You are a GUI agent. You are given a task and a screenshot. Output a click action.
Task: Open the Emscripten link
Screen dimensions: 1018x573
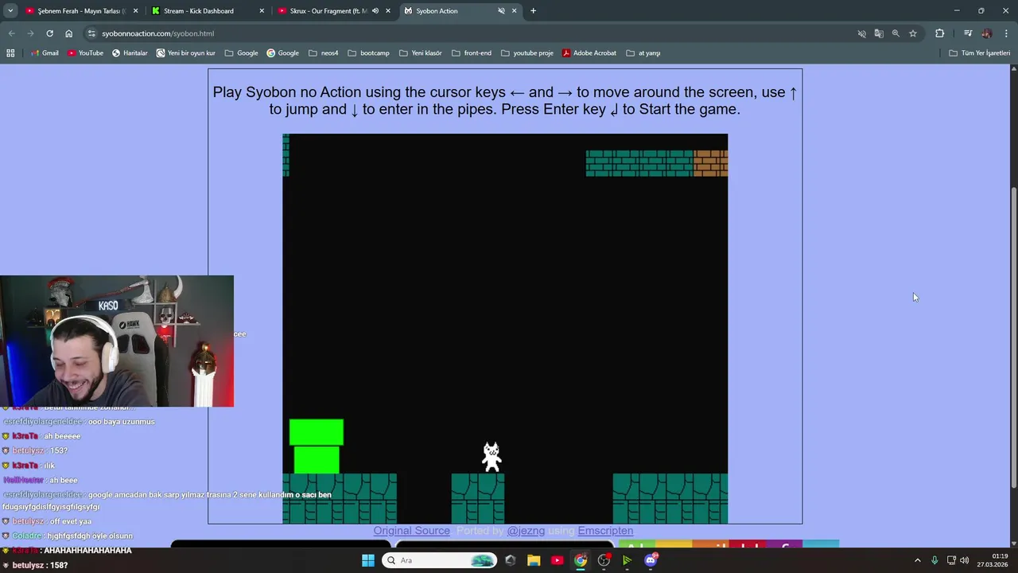(605, 531)
